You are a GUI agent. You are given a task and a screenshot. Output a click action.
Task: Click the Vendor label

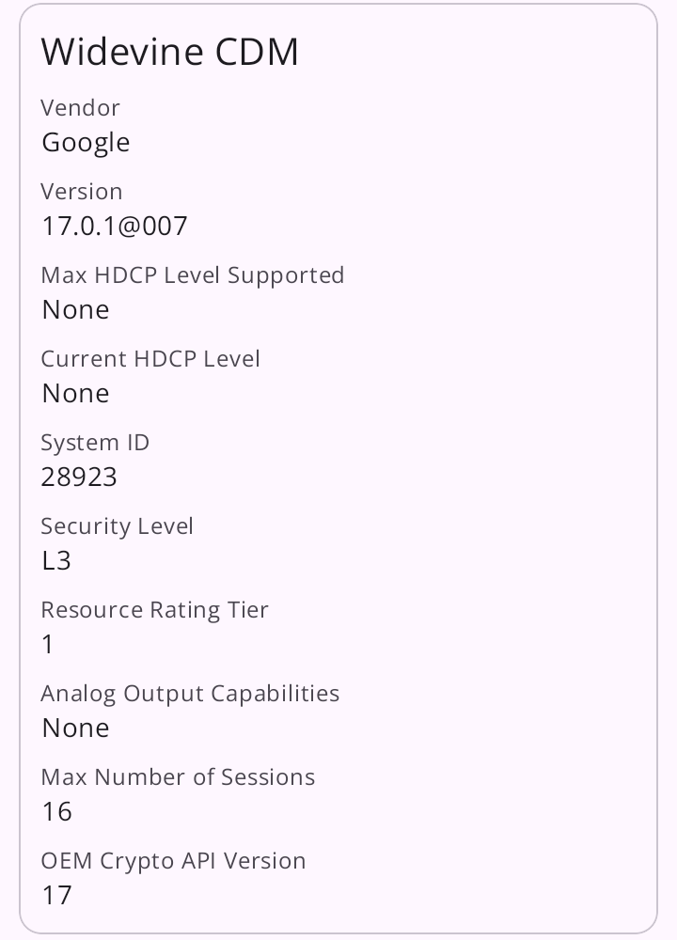coord(81,108)
